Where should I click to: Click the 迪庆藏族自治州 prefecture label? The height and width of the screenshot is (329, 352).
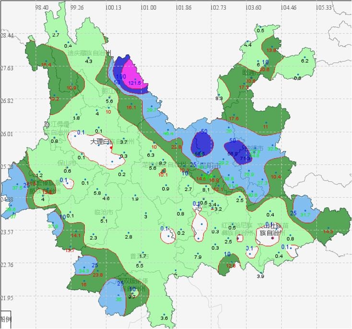click(90, 53)
